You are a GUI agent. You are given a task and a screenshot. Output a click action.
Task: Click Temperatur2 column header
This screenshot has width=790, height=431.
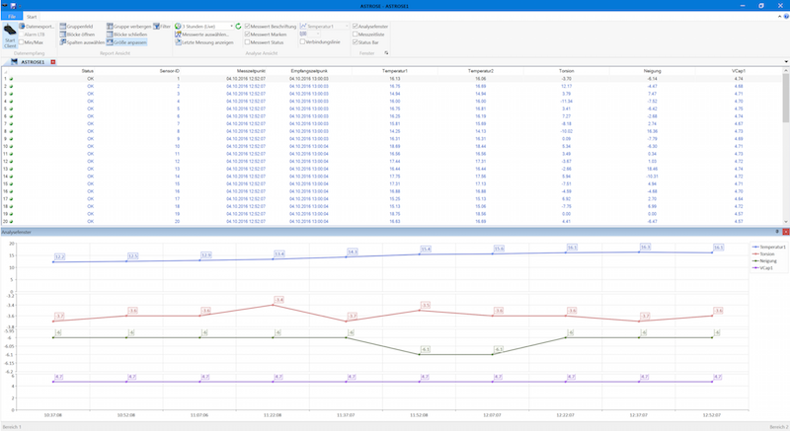click(481, 71)
